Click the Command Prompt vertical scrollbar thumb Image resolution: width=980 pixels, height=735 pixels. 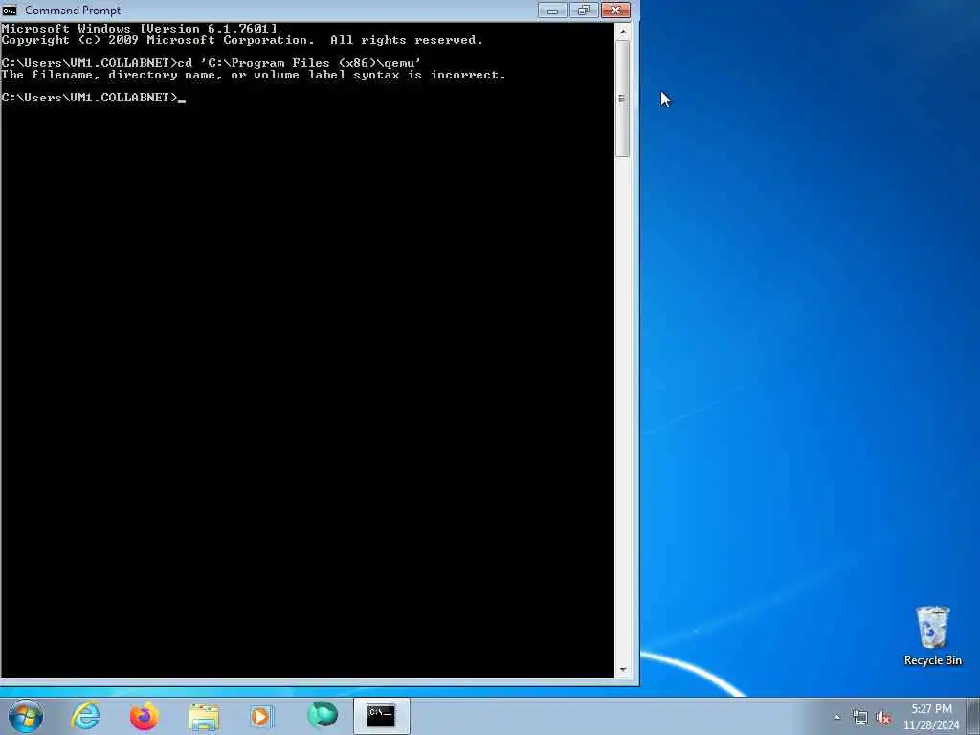click(x=622, y=99)
